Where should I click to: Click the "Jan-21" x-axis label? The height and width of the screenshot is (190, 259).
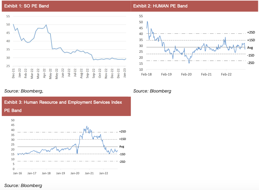(x=89, y=173)
